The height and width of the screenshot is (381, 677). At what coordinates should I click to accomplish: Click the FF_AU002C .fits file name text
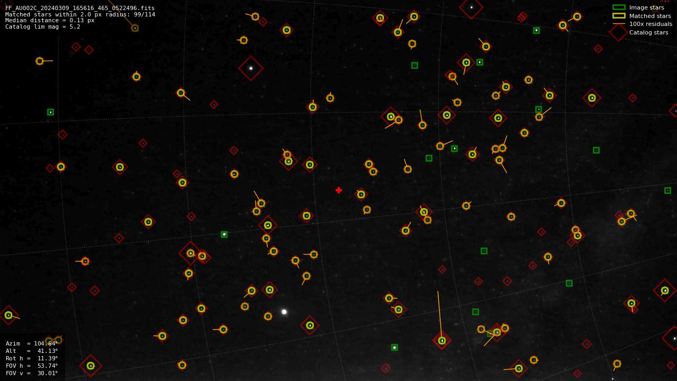[80, 8]
